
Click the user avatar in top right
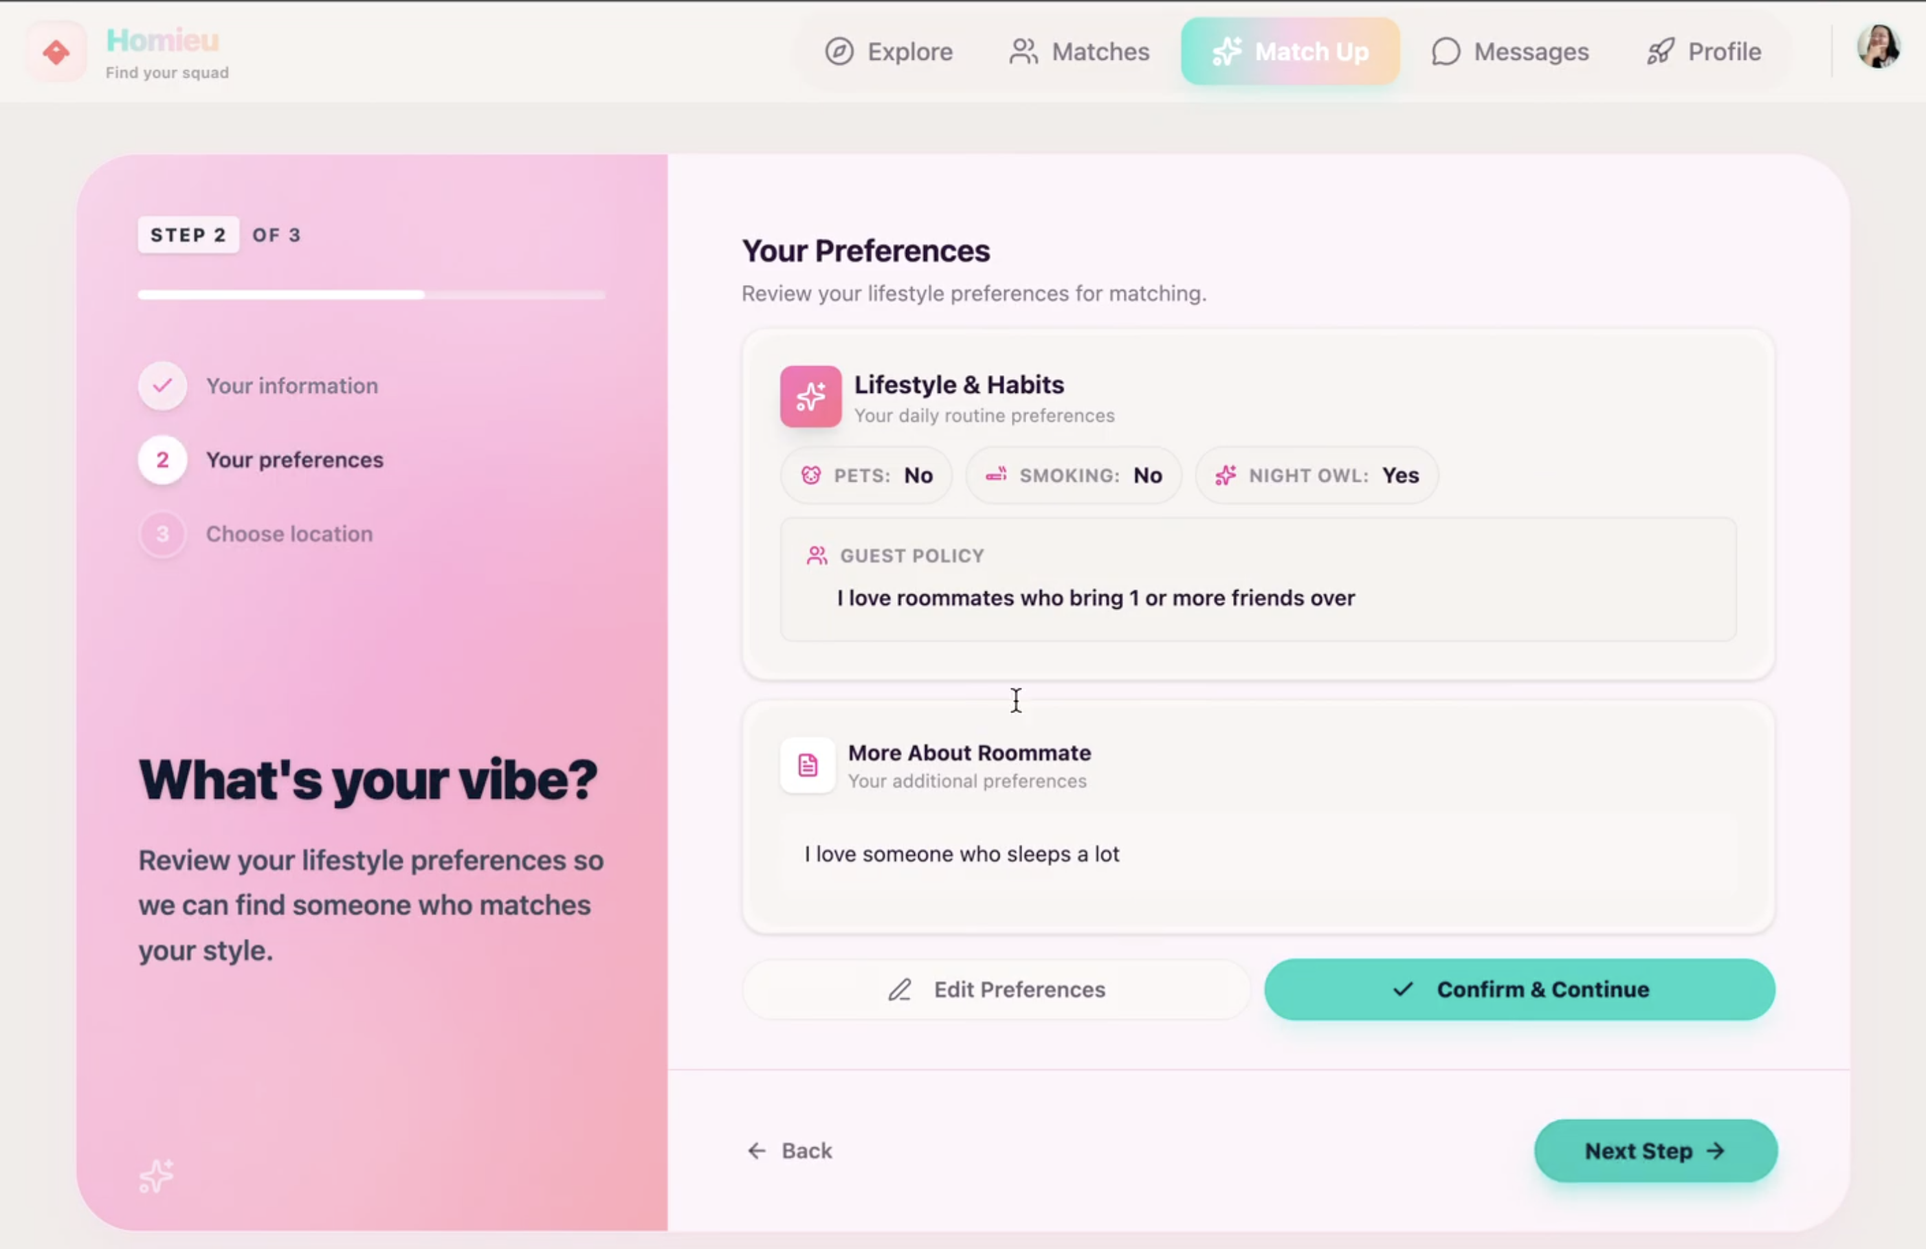click(x=1877, y=47)
